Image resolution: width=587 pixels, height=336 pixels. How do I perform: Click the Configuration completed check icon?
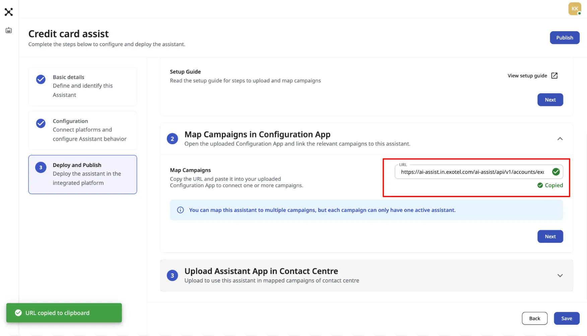click(x=41, y=123)
